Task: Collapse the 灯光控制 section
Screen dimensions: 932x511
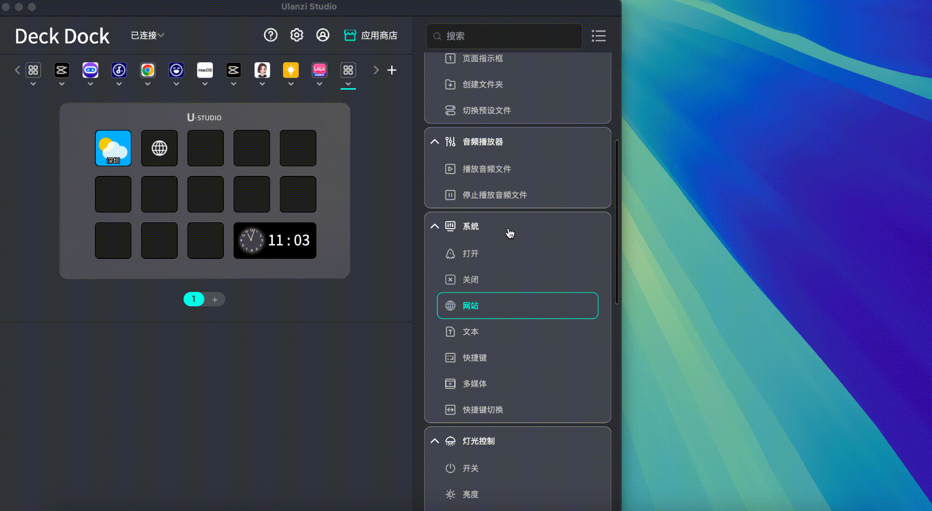Action: [x=434, y=441]
